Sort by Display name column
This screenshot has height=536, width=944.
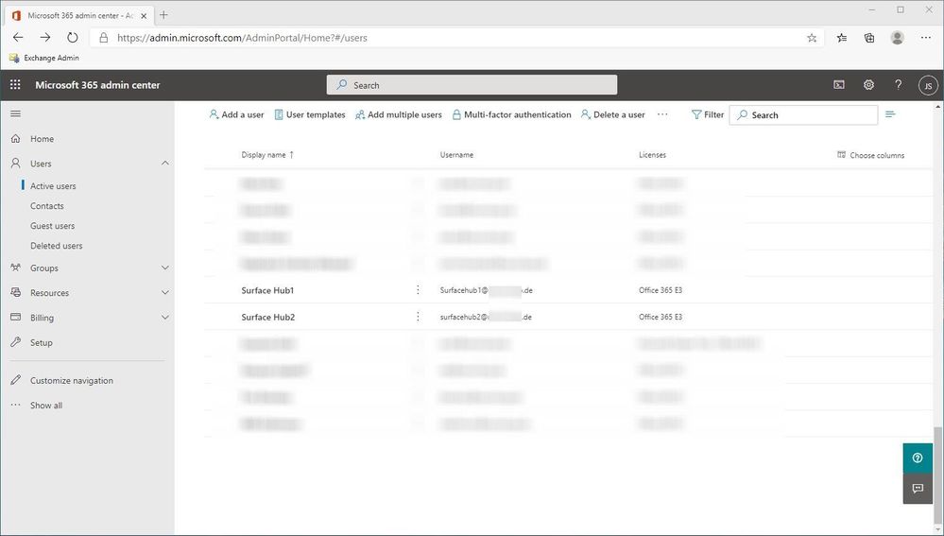[x=267, y=155]
